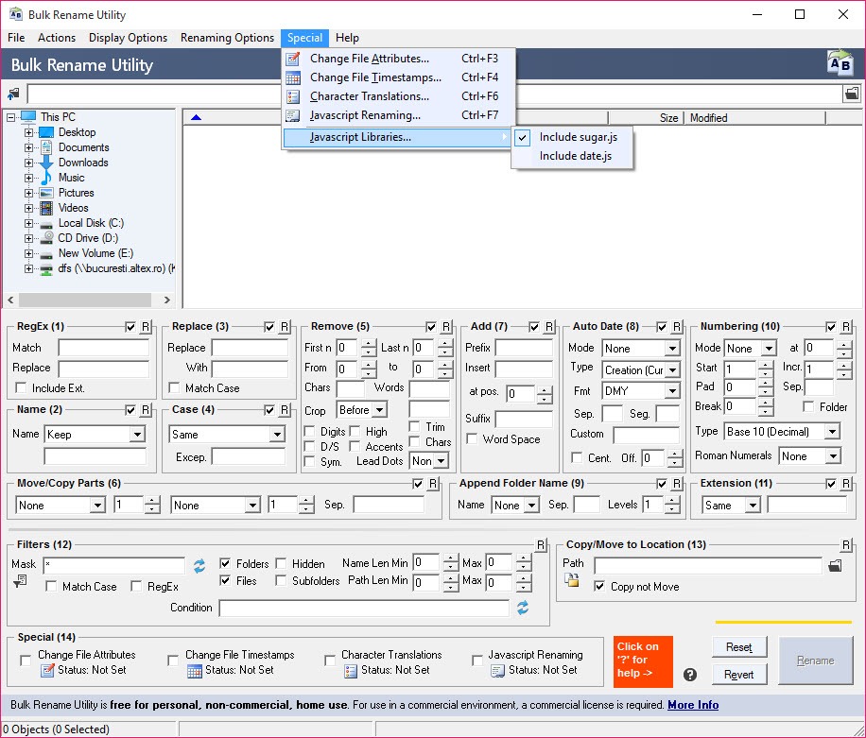Viewport: 866px width, 738px height.
Task: Click the folder-up navigation icon beside path bar
Action: click(13, 94)
